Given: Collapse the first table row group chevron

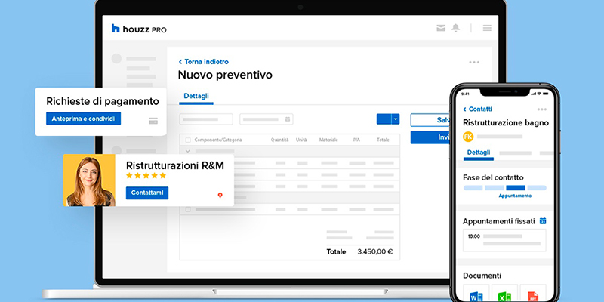Looking at the screenshot, I should [x=187, y=152].
